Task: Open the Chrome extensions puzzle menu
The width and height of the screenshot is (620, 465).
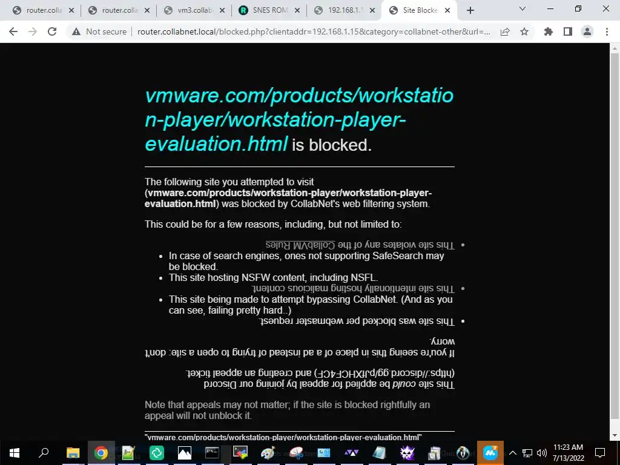Action: coord(548,31)
